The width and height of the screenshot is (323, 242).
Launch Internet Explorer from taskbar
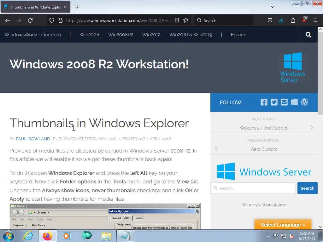pos(28,236)
